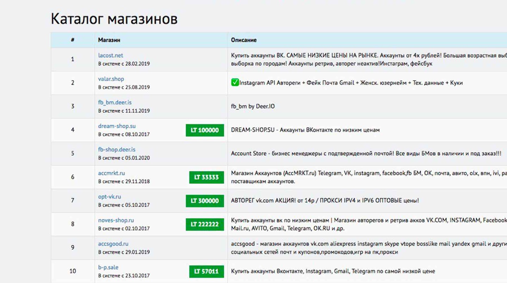Click row number 7 cell

click(x=73, y=201)
